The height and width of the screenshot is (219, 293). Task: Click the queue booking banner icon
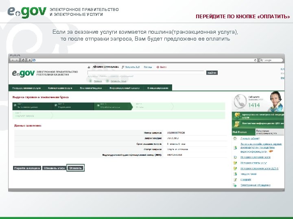click(237, 116)
